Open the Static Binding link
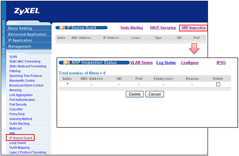239x156 pixels. click(x=131, y=28)
